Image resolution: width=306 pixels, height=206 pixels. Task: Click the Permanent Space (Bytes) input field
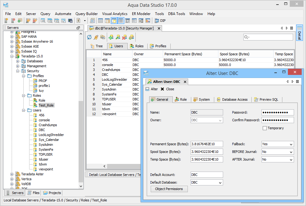207,144
